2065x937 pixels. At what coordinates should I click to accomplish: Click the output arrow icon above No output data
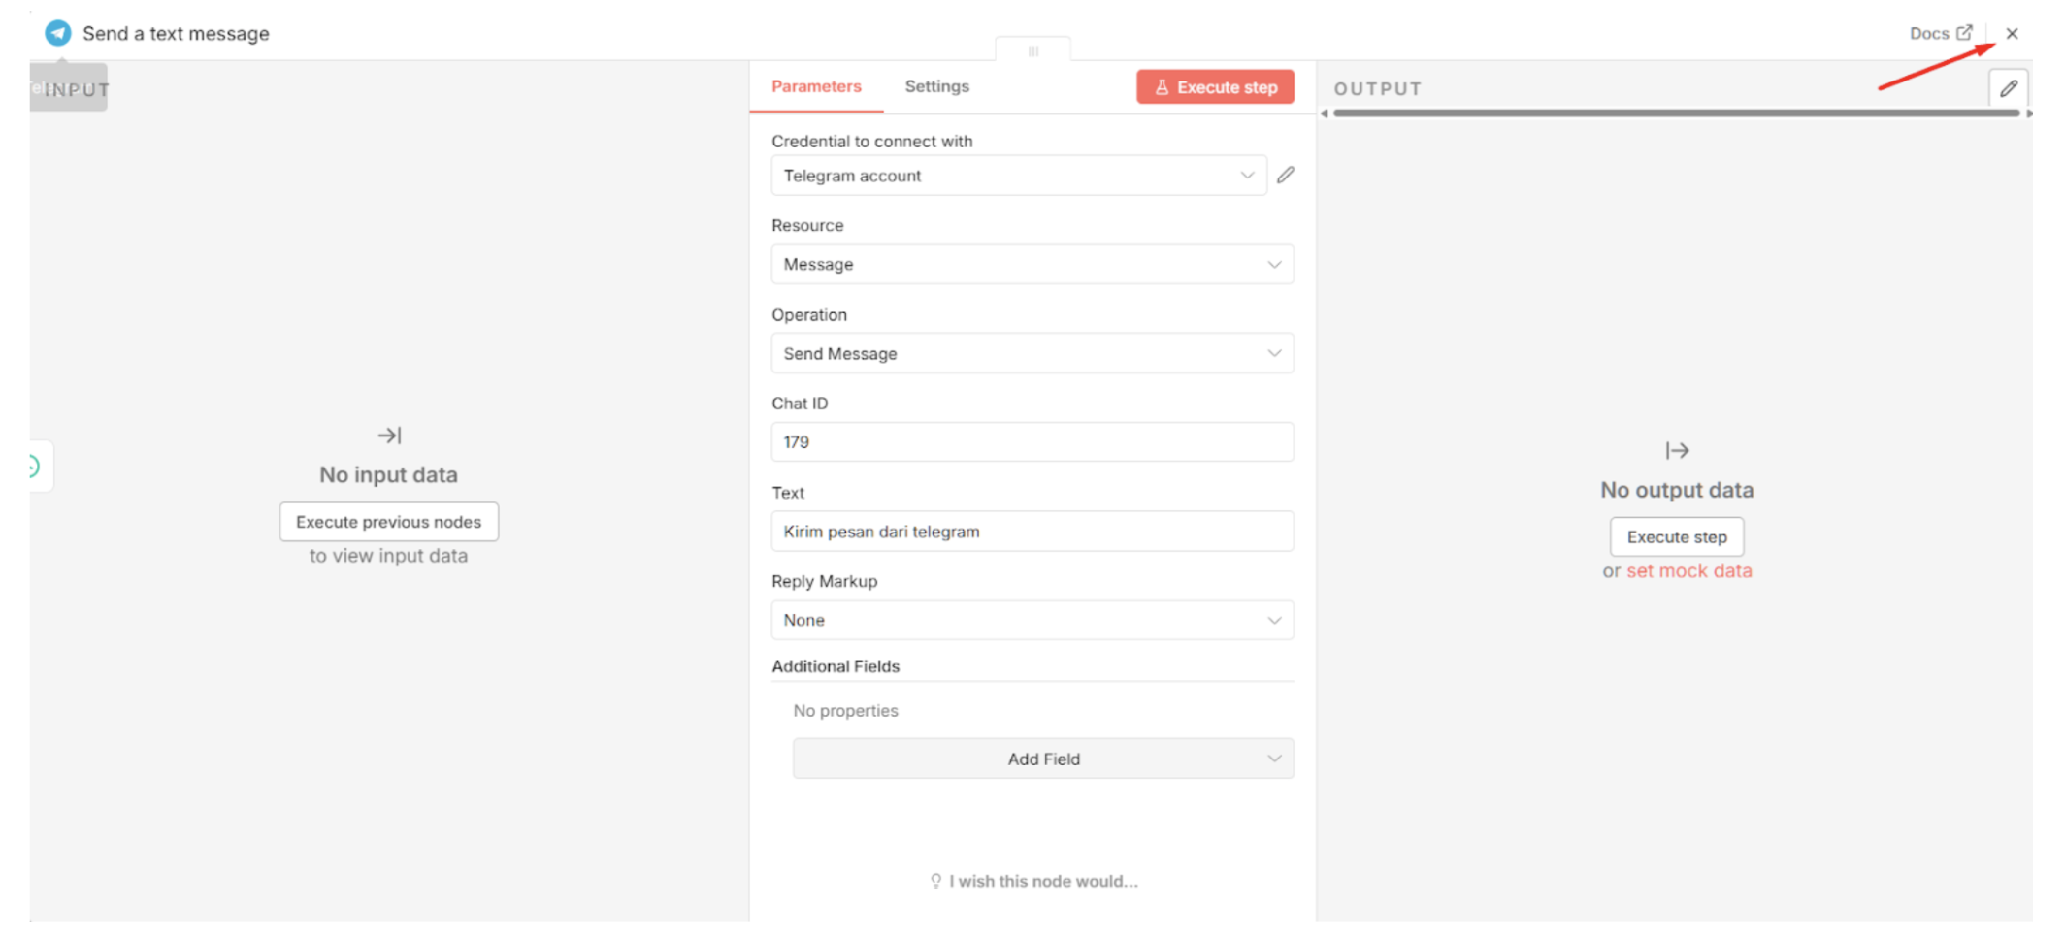[1677, 450]
